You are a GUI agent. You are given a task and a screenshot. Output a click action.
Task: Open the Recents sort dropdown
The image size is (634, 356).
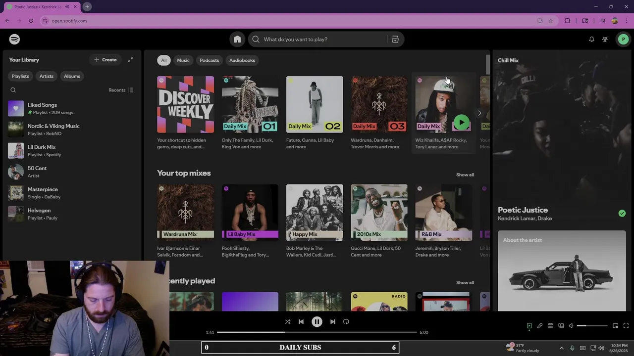(121, 90)
